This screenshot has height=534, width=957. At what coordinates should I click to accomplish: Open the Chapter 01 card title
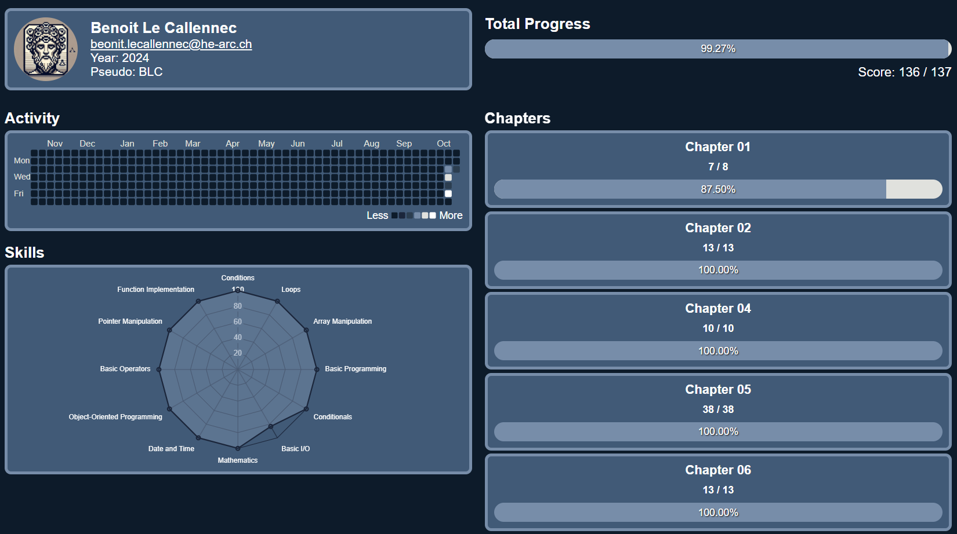(717, 147)
